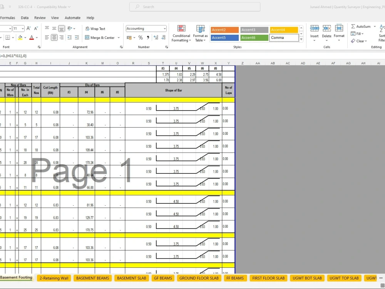Open the BASEMENT BEAMS sheet tab
The height and width of the screenshot is (289, 385).
click(x=92, y=278)
